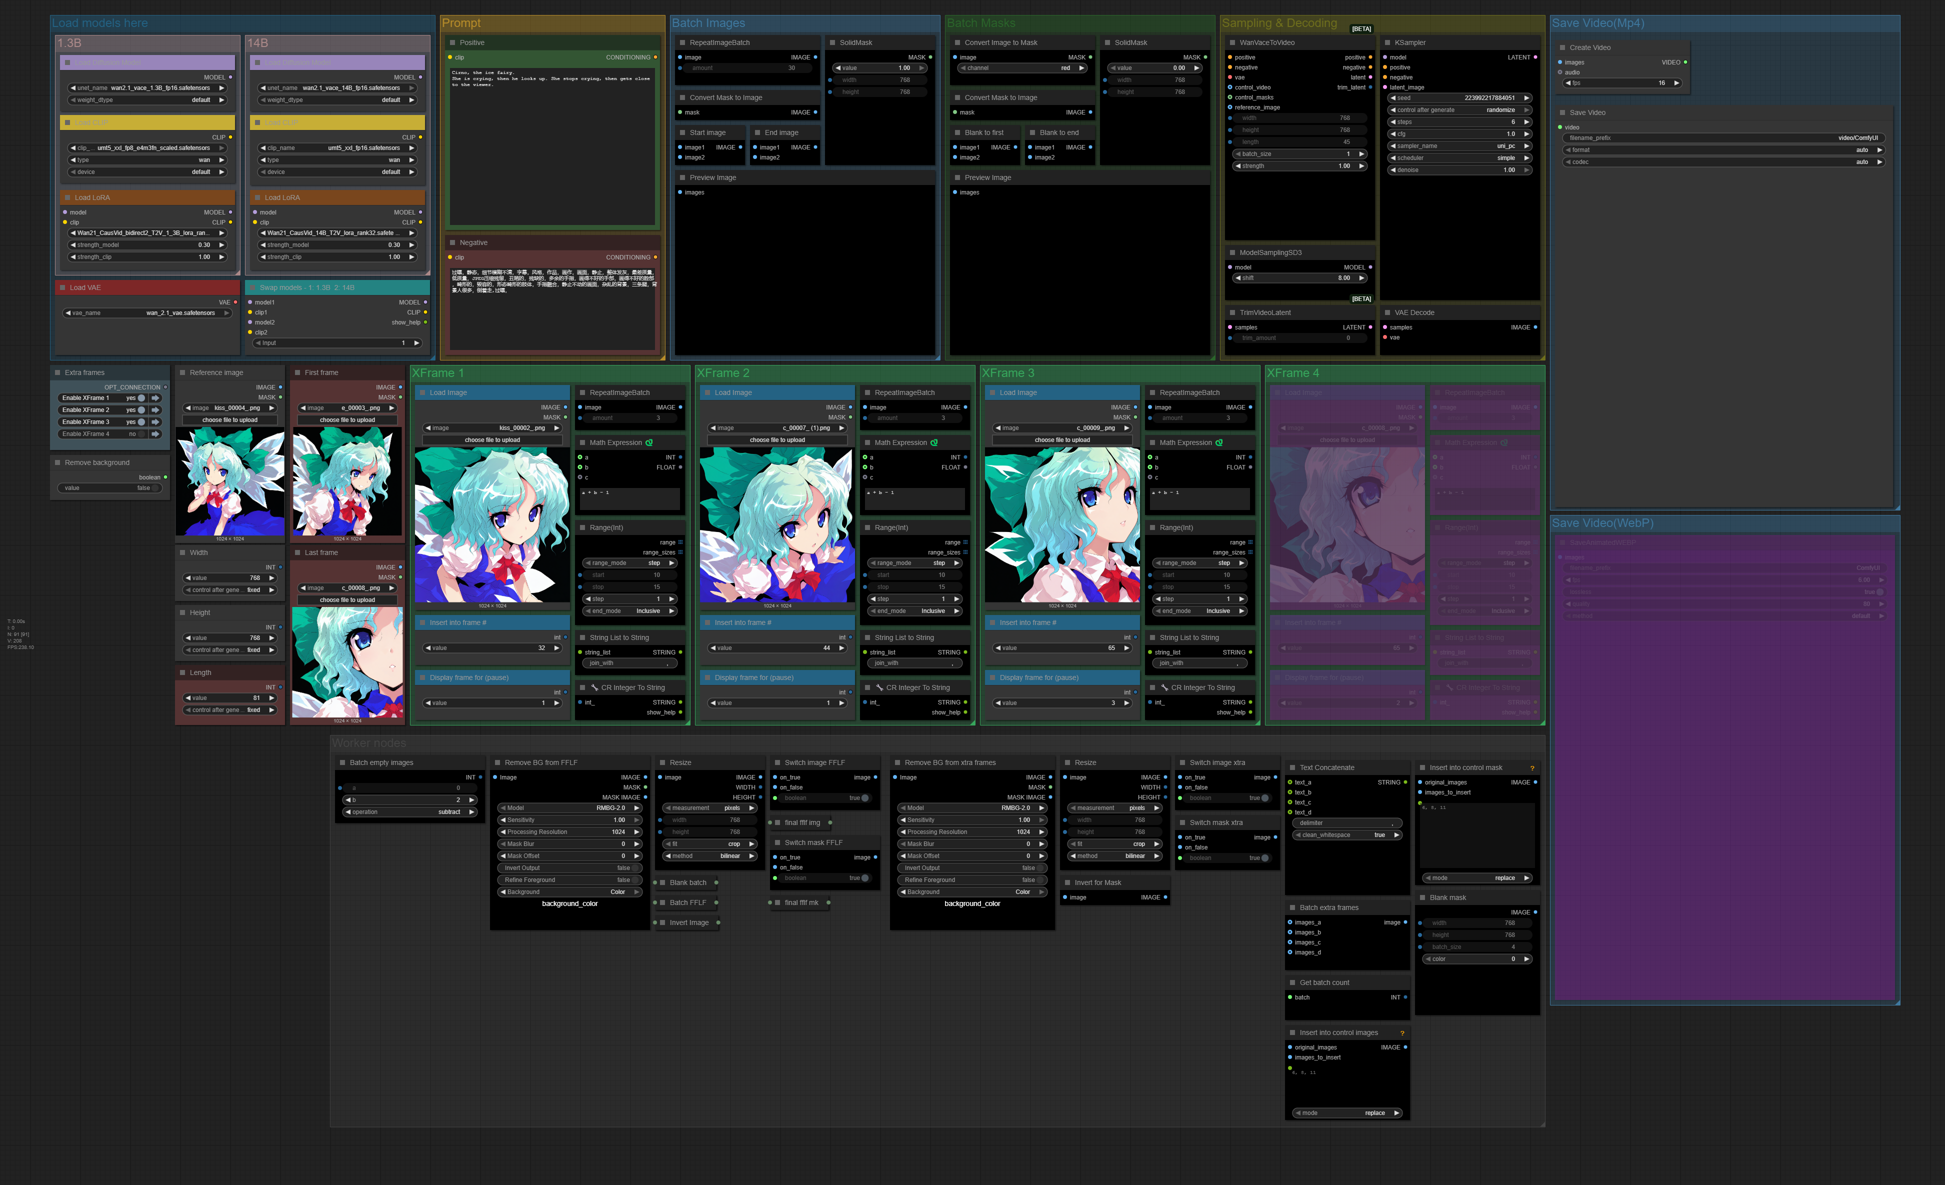1945x1185 pixels.
Task: Click choose file to upload under First frame
Action: coord(347,420)
